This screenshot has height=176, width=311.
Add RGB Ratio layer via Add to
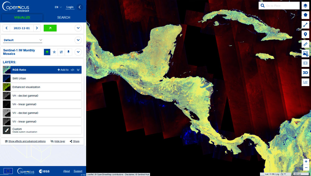click(63, 70)
